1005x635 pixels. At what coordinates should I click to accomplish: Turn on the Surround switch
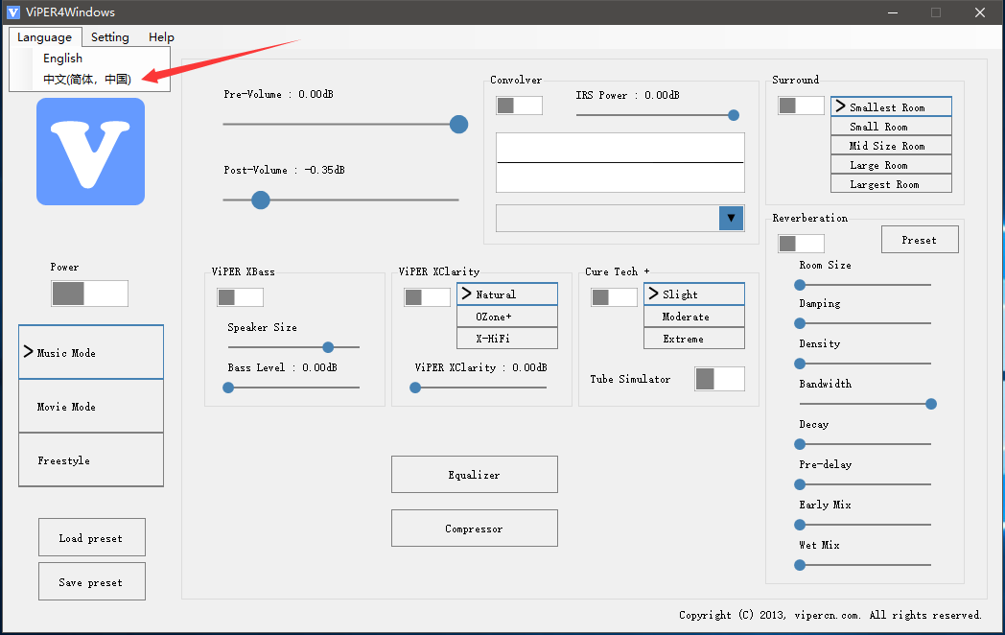tap(801, 106)
